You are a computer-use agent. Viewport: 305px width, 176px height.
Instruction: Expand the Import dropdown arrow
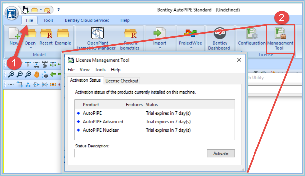point(160,48)
